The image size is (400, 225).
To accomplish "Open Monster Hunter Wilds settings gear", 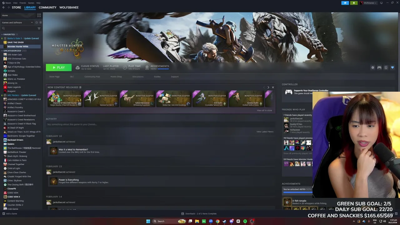I will (372, 67).
